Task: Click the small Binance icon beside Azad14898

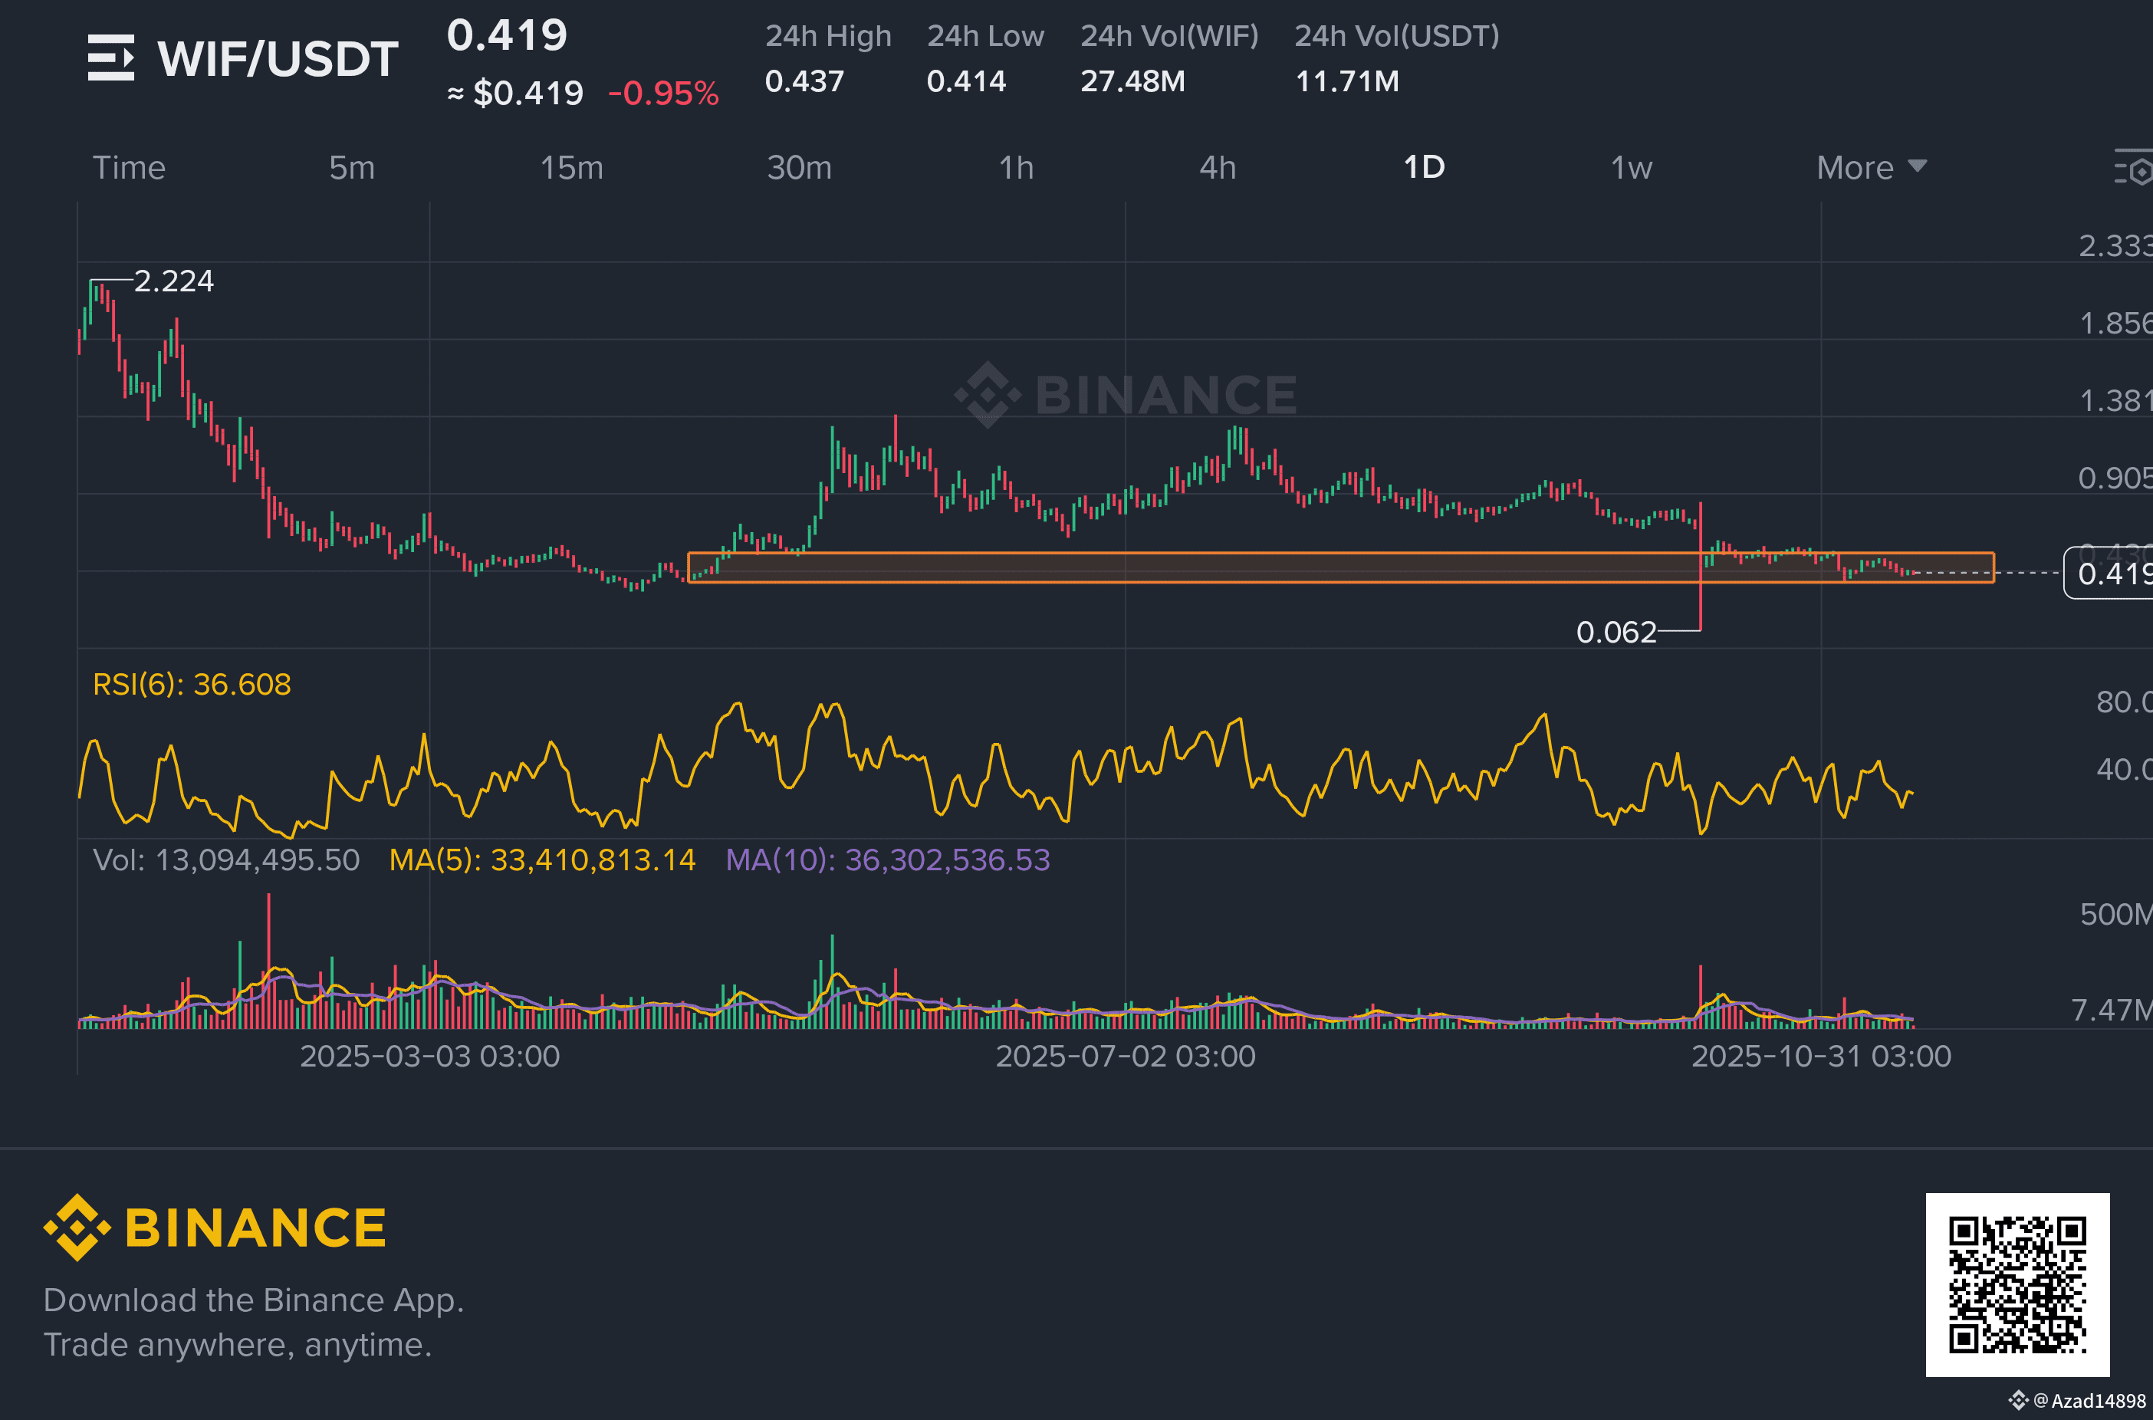Action: 2018,1400
